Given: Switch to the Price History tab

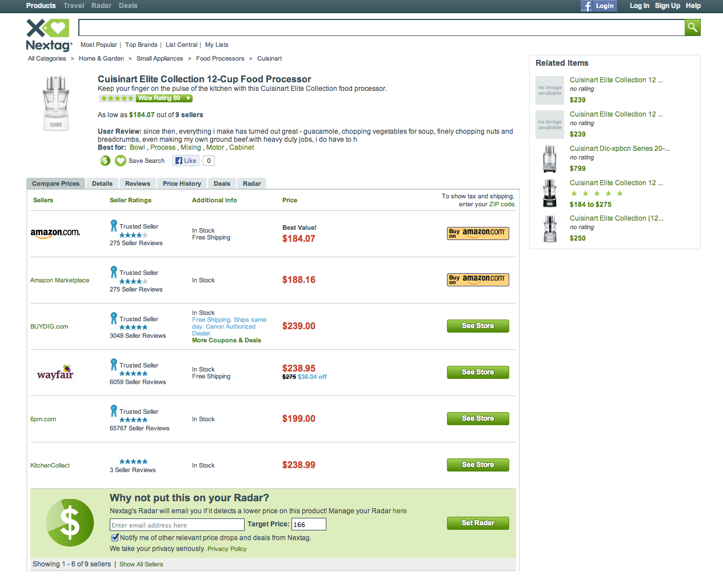Looking at the screenshot, I should (x=182, y=183).
